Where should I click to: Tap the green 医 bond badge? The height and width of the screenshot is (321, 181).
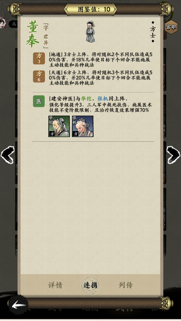coord(39,101)
